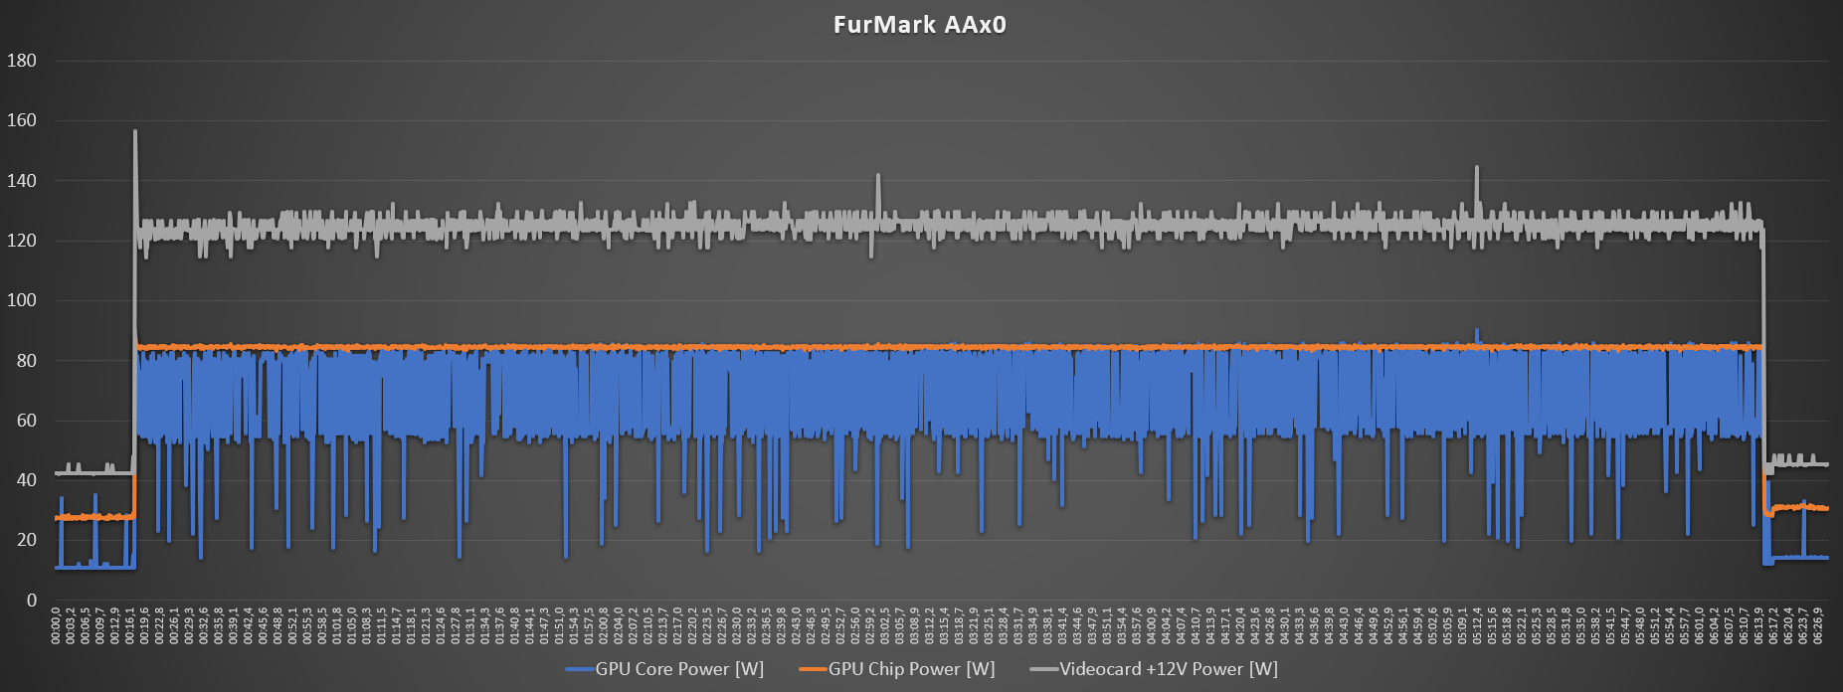Click the 01:51,0 time axis label
Viewport: 1843px width, 692px height.
[559, 626]
